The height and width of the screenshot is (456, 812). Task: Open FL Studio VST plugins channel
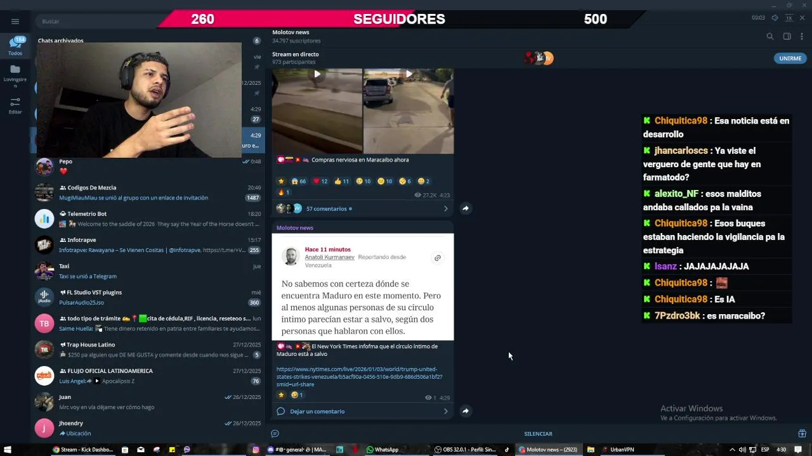click(x=148, y=297)
